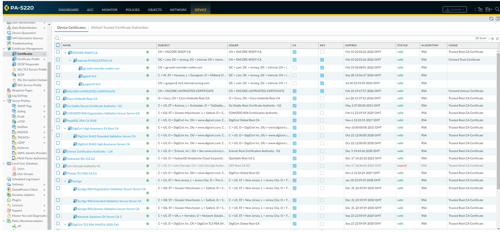Open Entrust Certification Authority - L1K link
The image size is (500, 232).
coord(90,151)
